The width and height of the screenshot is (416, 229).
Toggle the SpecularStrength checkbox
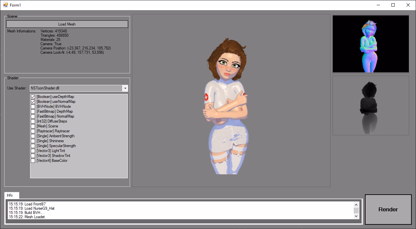[x=33, y=146]
